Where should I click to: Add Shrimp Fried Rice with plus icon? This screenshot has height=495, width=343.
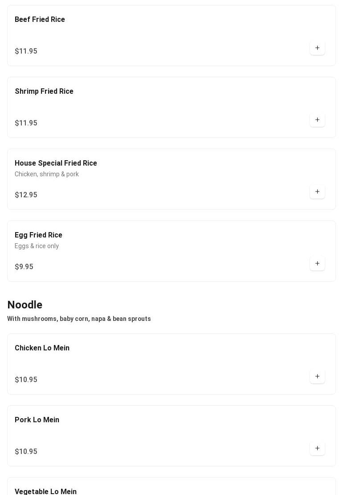tap(317, 120)
